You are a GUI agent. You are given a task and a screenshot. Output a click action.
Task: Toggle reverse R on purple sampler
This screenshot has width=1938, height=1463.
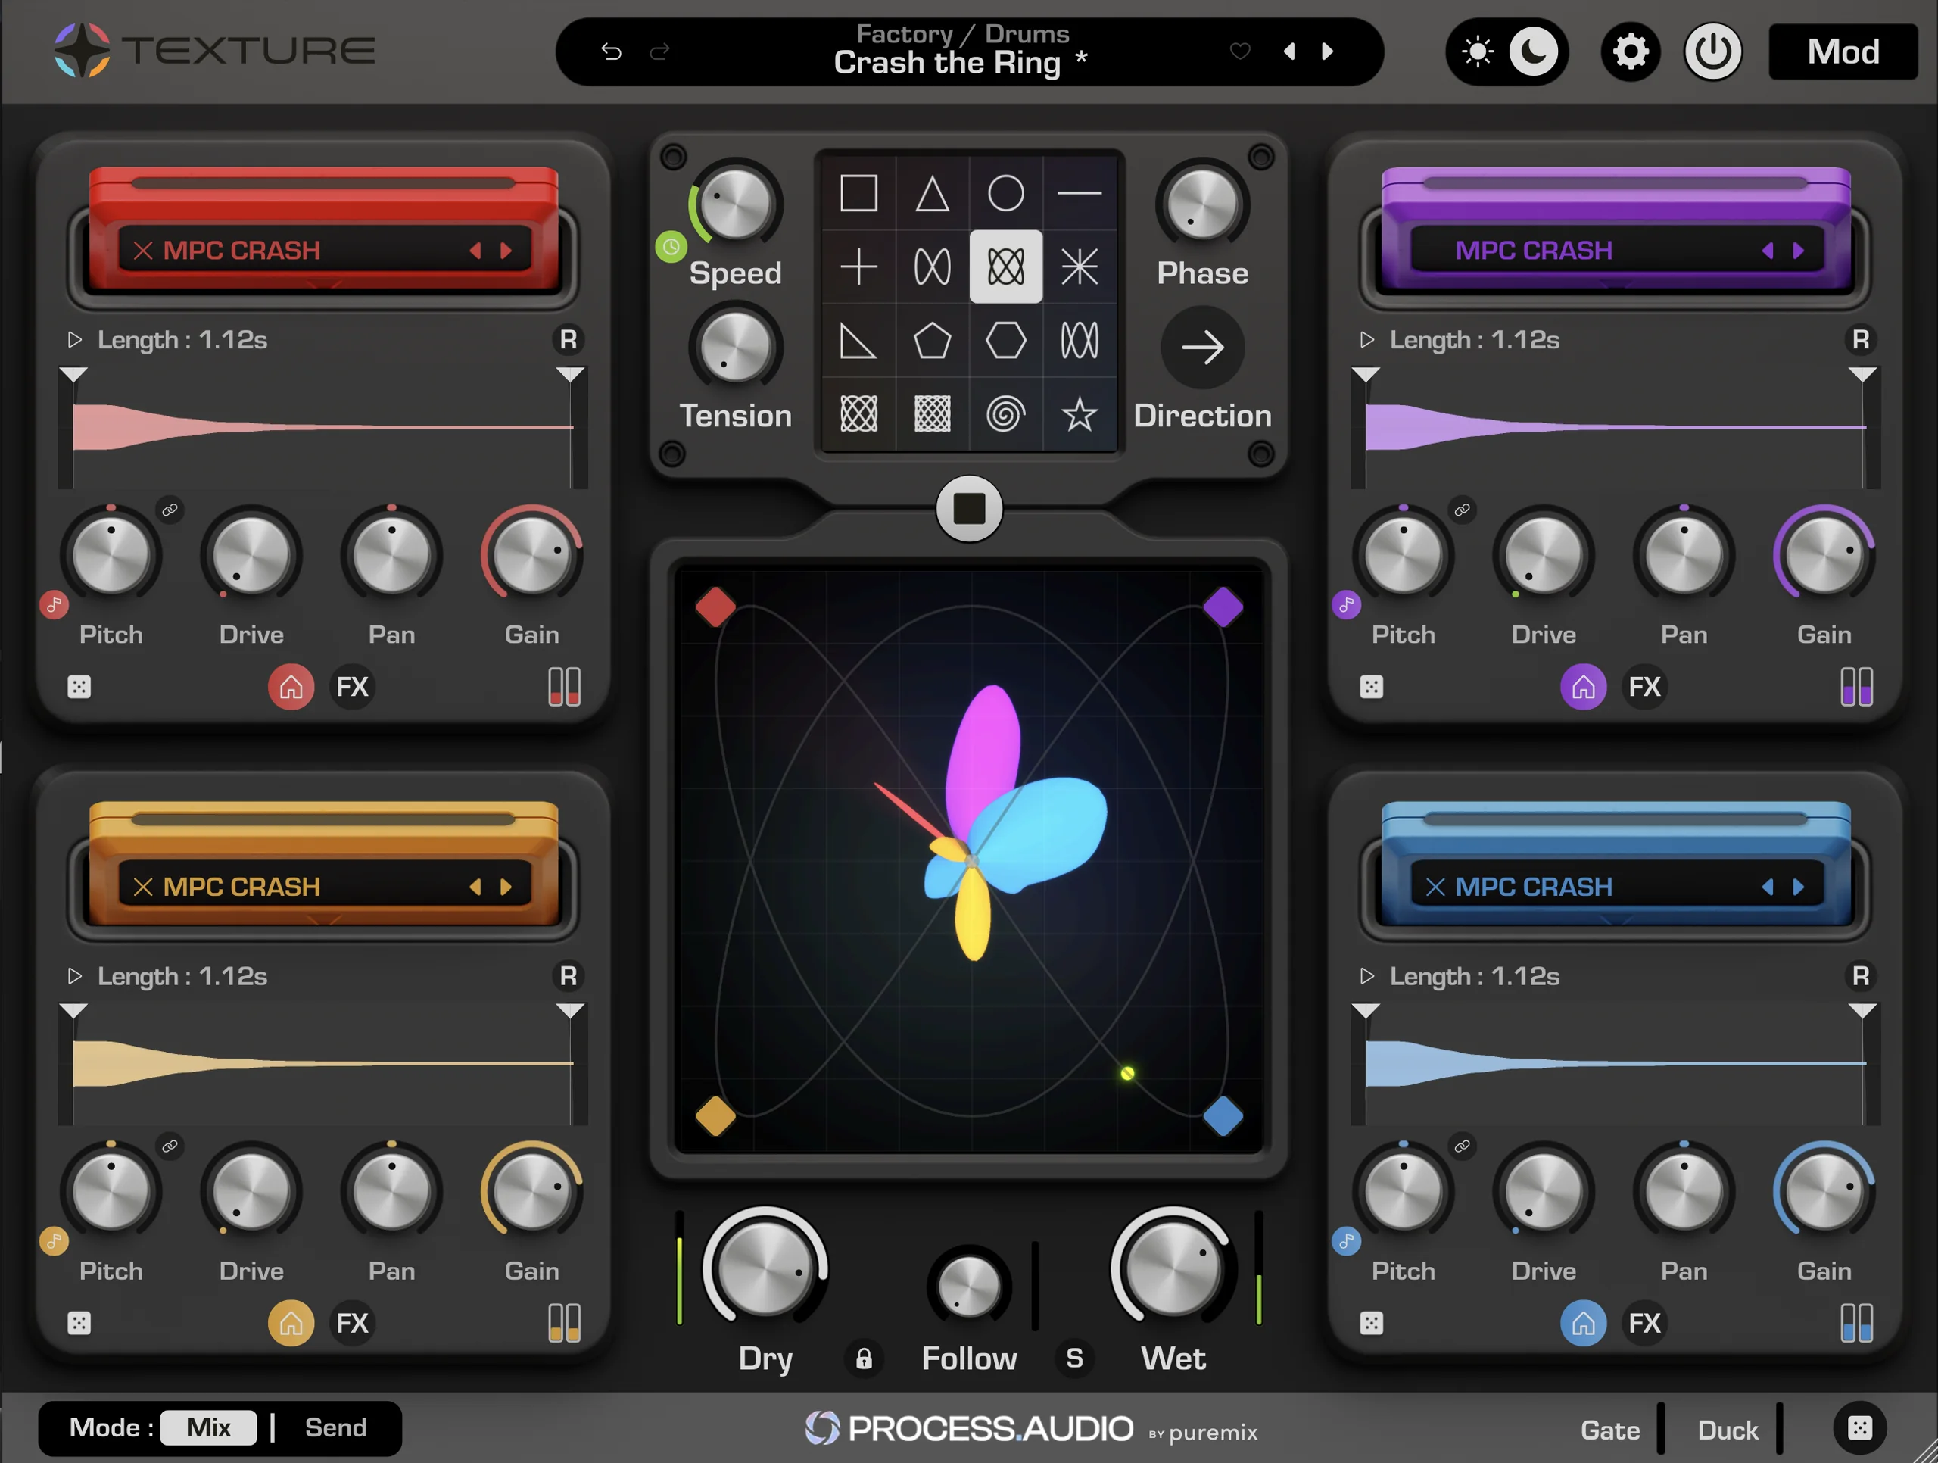click(1861, 339)
